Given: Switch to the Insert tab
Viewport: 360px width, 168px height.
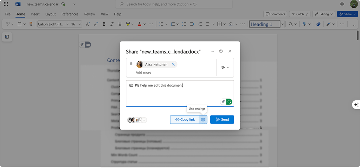Looking at the screenshot, I should 35,14.
